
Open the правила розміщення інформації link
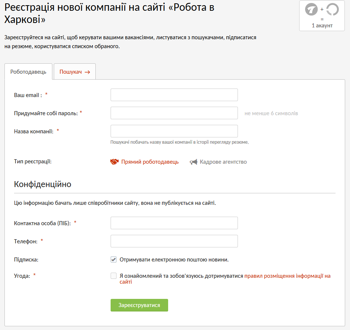click(287, 276)
